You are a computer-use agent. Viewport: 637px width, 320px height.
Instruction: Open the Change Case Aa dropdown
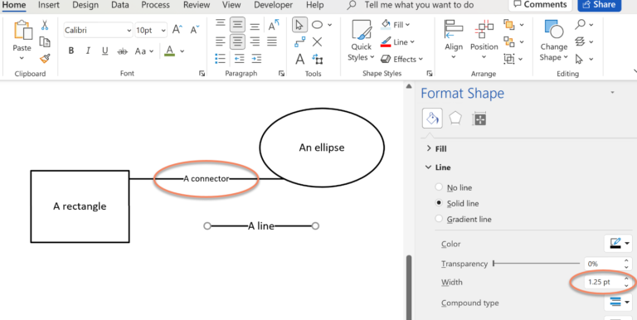(x=144, y=51)
